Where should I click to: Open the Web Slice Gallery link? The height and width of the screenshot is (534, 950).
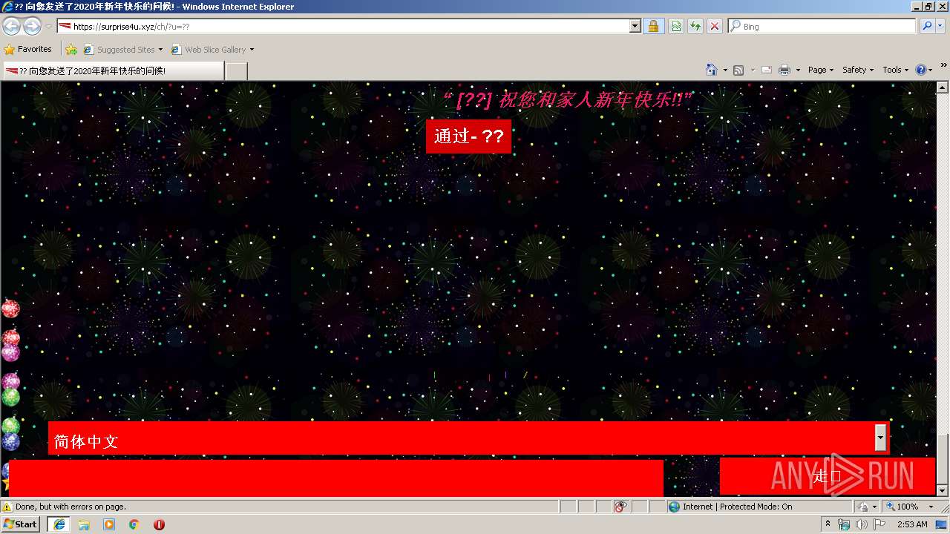coord(208,50)
